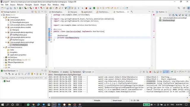
Task: Open the Source menu
Action: (12, 5)
